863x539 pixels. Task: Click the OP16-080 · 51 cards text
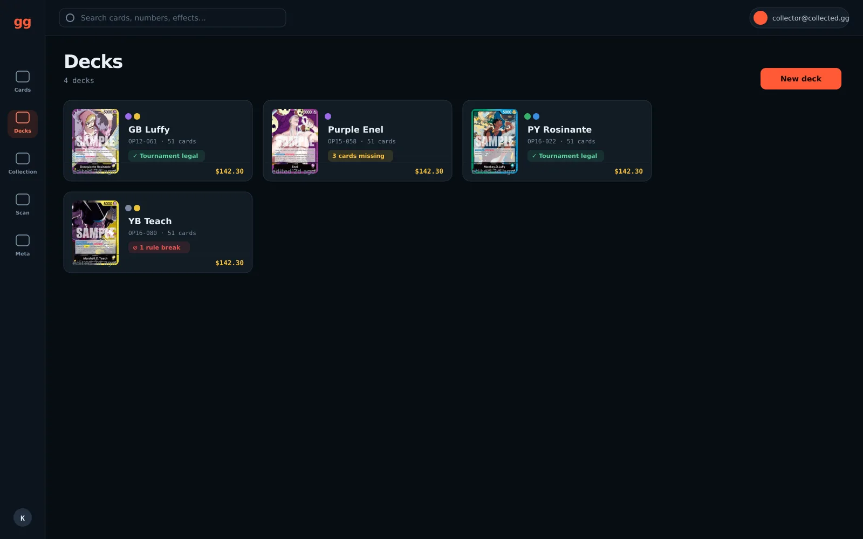point(162,233)
